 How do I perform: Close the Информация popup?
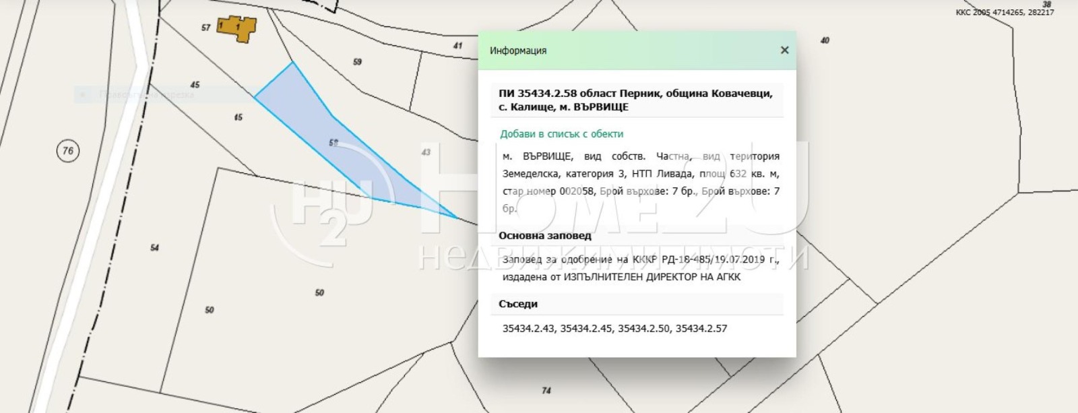pyautogui.click(x=784, y=50)
